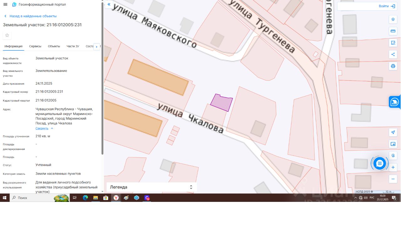
Task: Open the hamburger main menu
Action: pyautogui.click(x=5, y=4)
